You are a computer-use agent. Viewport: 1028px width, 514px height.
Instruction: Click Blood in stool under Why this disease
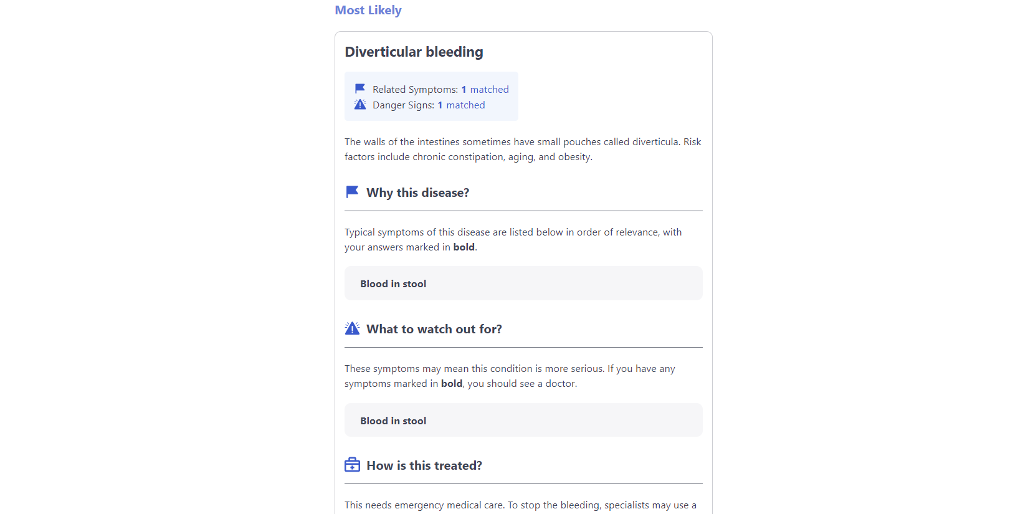tap(393, 284)
